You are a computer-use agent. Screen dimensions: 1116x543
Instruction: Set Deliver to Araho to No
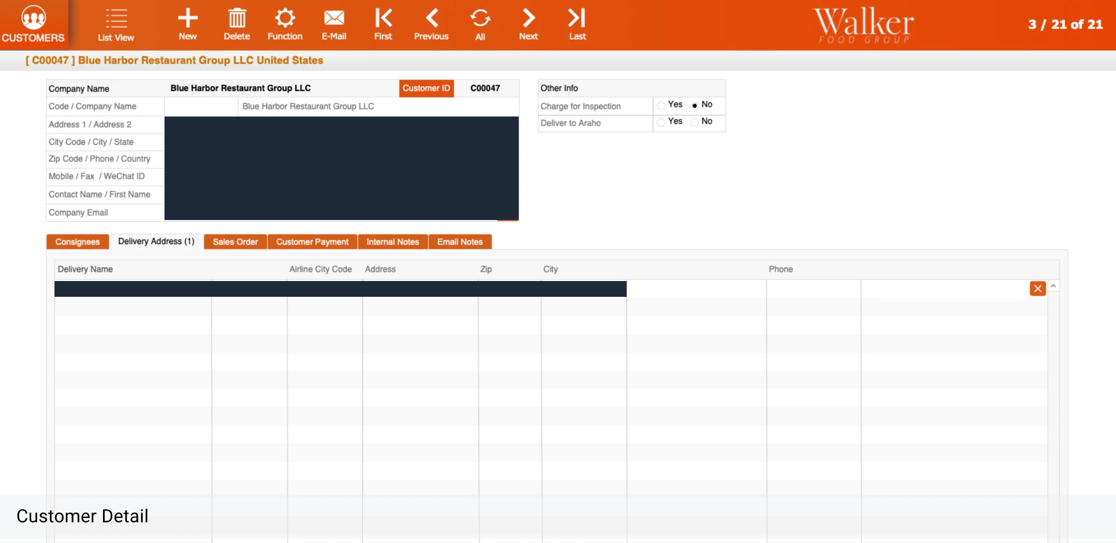(695, 122)
